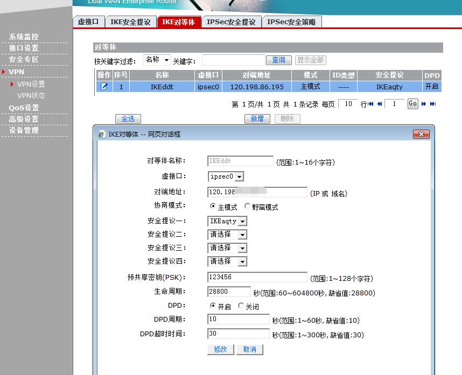Open 安全专区 in the sidebar
This screenshot has height=375, width=462.
tap(24, 59)
